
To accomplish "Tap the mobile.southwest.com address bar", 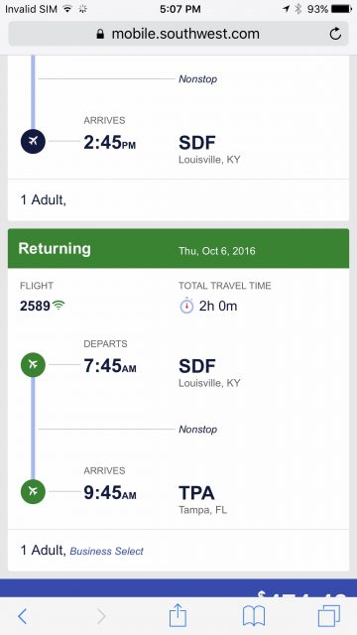I will pos(178,34).
